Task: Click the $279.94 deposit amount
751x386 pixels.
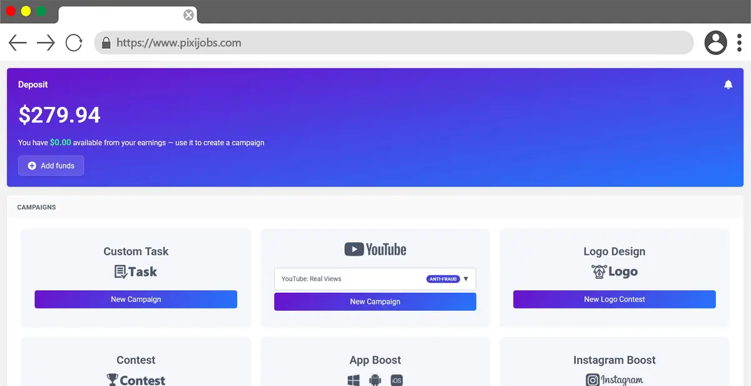Action: click(x=59, y=115)
